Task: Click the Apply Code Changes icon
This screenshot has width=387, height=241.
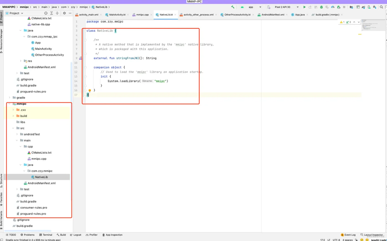Action: (316, 7)
